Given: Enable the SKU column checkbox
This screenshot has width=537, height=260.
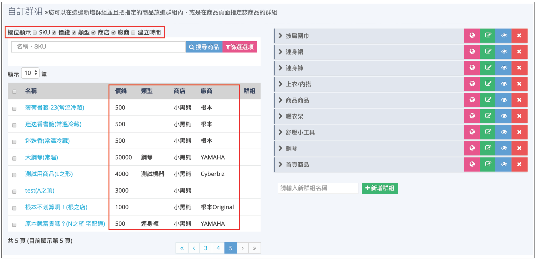Looking at the screenshot, I should click(x=35, y=33).
